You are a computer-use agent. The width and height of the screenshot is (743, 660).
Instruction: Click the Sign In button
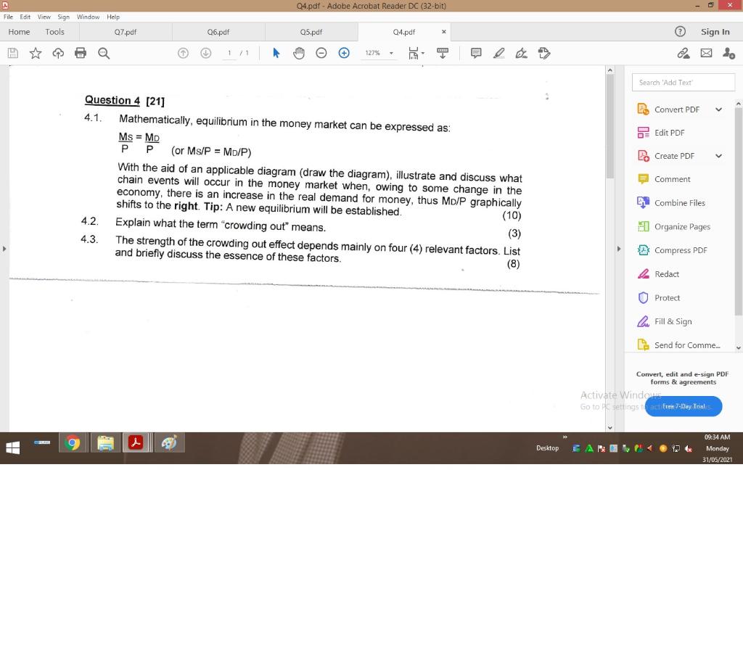tap(715, 31)
